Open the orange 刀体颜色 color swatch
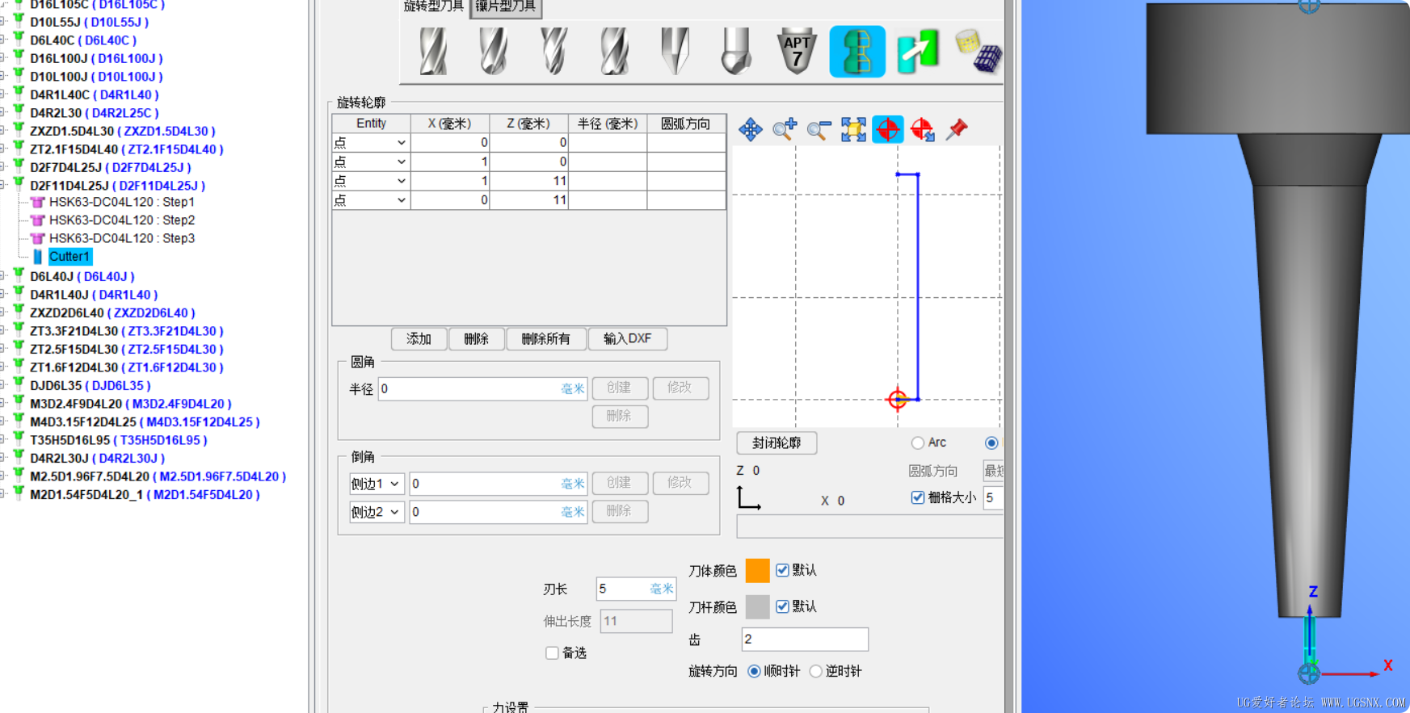This screenshot has width=1410, height=713. coord(757,570)
